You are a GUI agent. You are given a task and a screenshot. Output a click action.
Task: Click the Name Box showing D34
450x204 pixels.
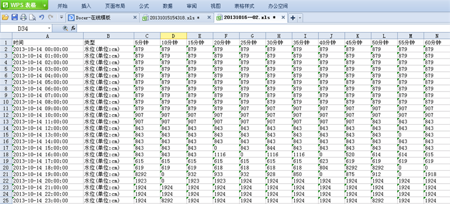(23, 29)
